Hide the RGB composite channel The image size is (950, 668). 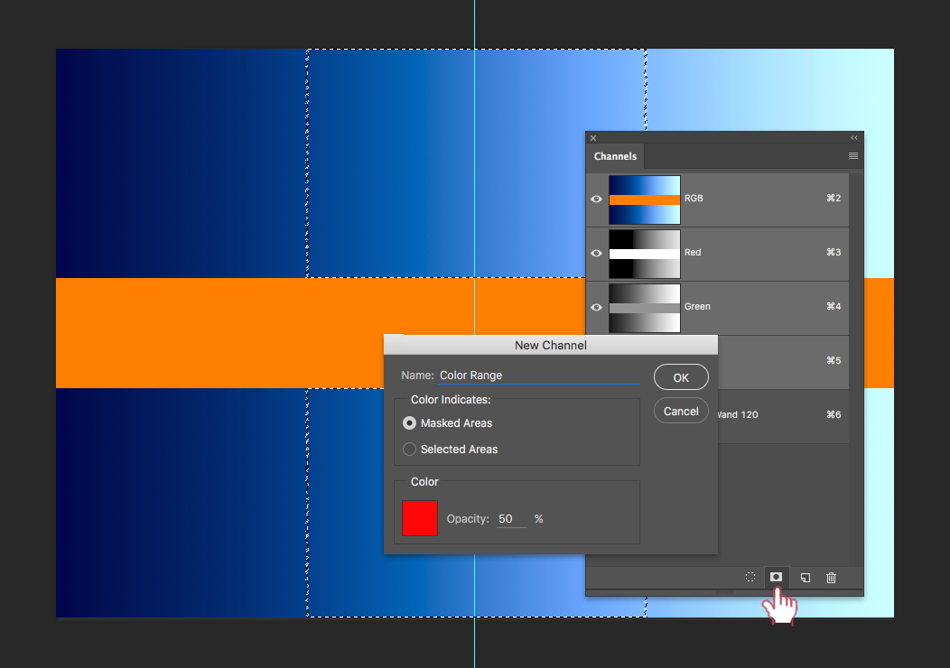coord(596,199)
